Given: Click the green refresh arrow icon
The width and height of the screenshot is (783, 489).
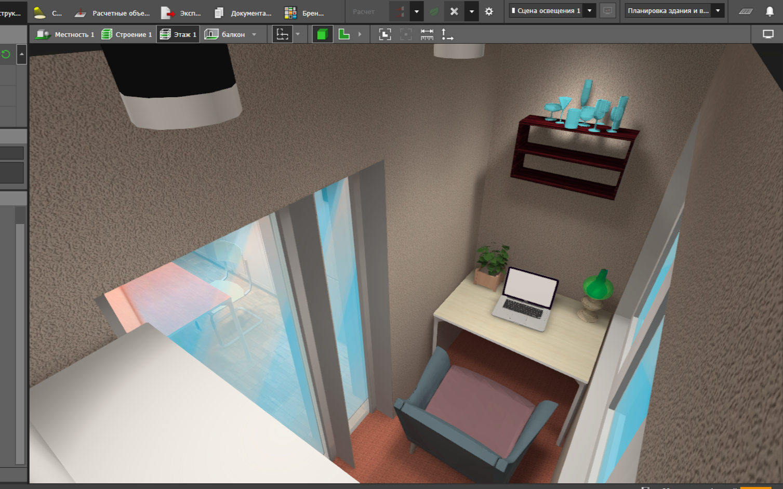Looking at the screenshot, I should click(6, 54).
